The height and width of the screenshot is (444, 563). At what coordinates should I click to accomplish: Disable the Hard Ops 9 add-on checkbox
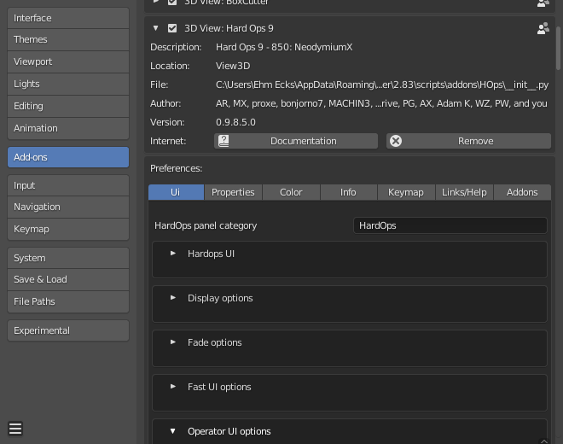pos(172,28)
